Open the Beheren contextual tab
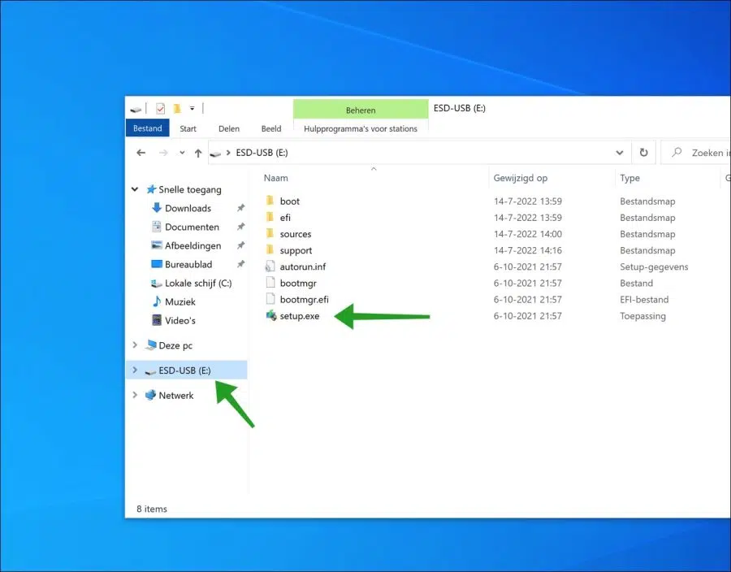Viewport: 731px width, 572px height. pyautogui.click(x=361, y=110)
